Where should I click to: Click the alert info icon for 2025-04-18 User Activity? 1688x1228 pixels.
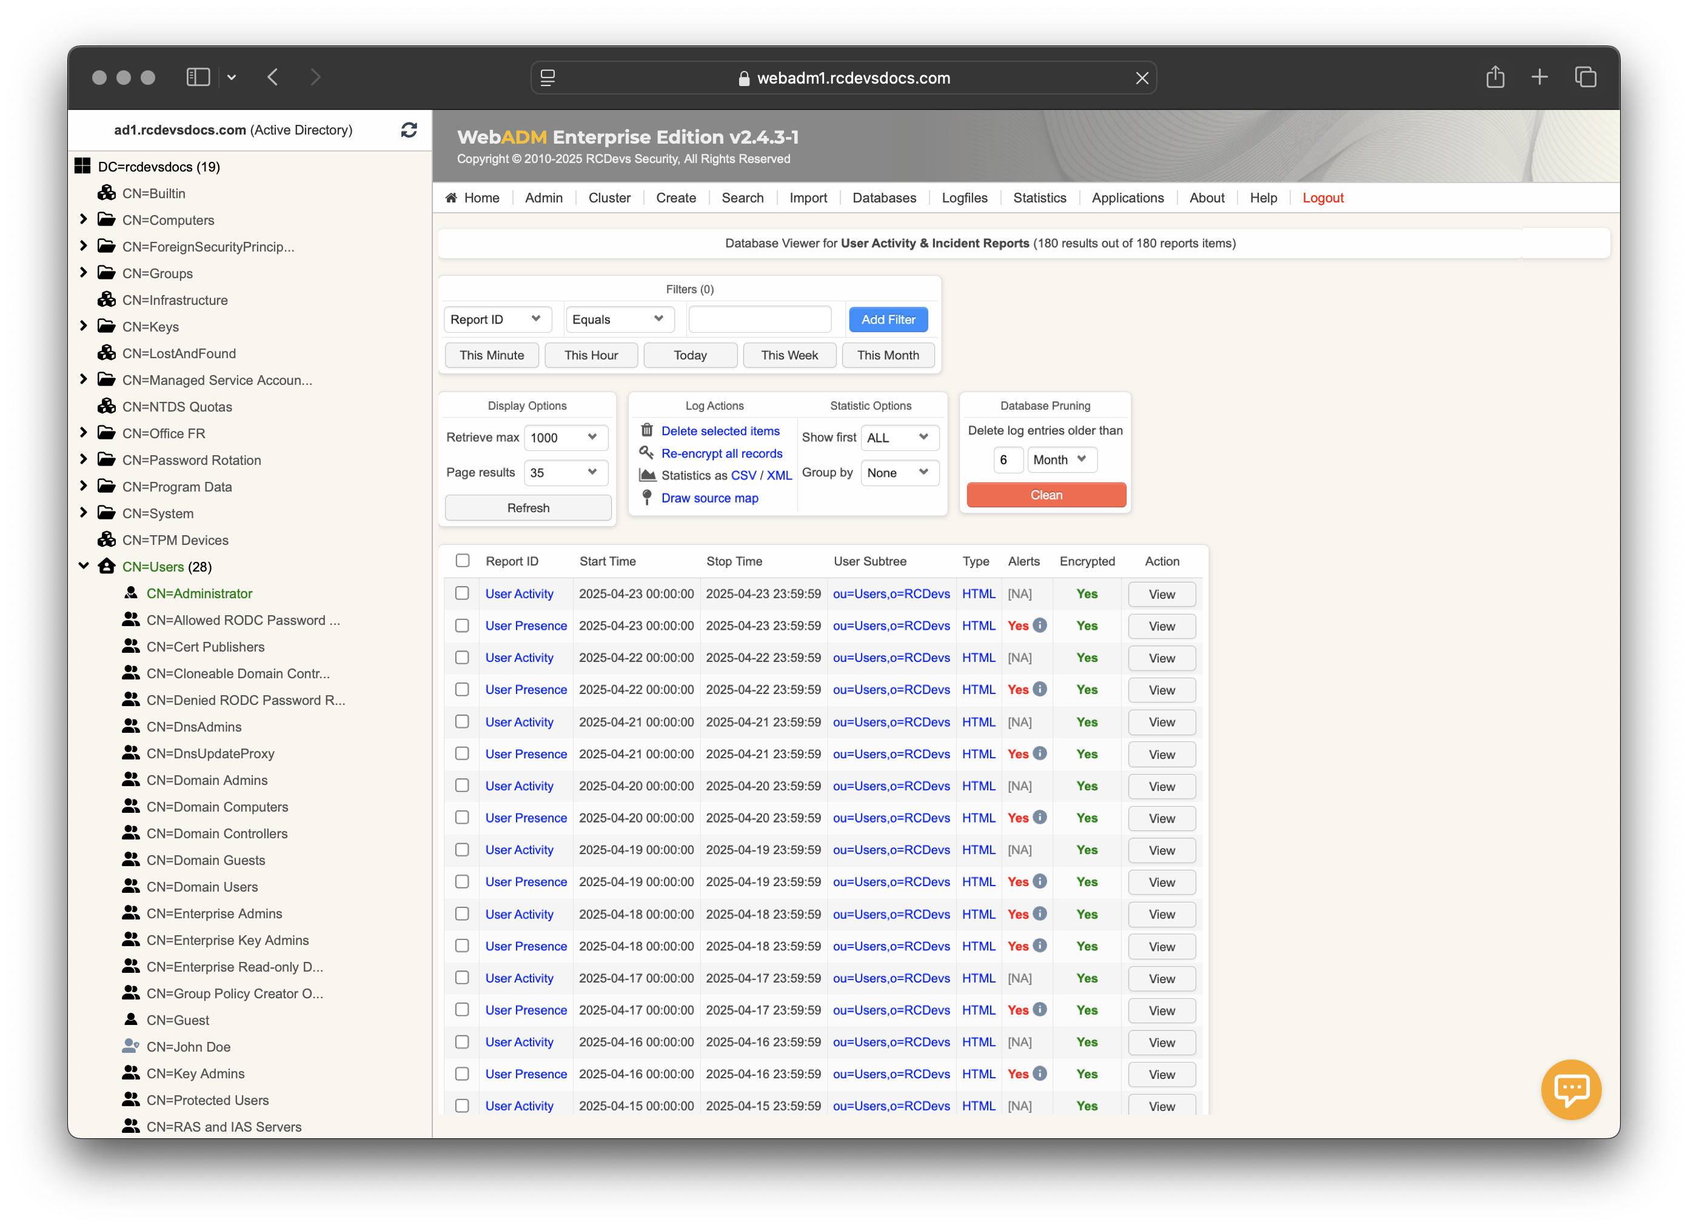point(1040,913)
